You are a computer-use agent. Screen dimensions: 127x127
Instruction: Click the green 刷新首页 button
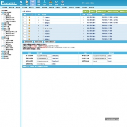point(93,11)
